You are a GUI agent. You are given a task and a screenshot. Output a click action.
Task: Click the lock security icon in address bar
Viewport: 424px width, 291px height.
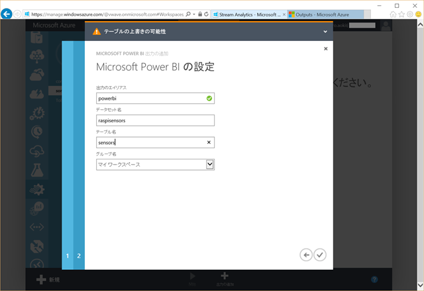click(x=200, y=14)
